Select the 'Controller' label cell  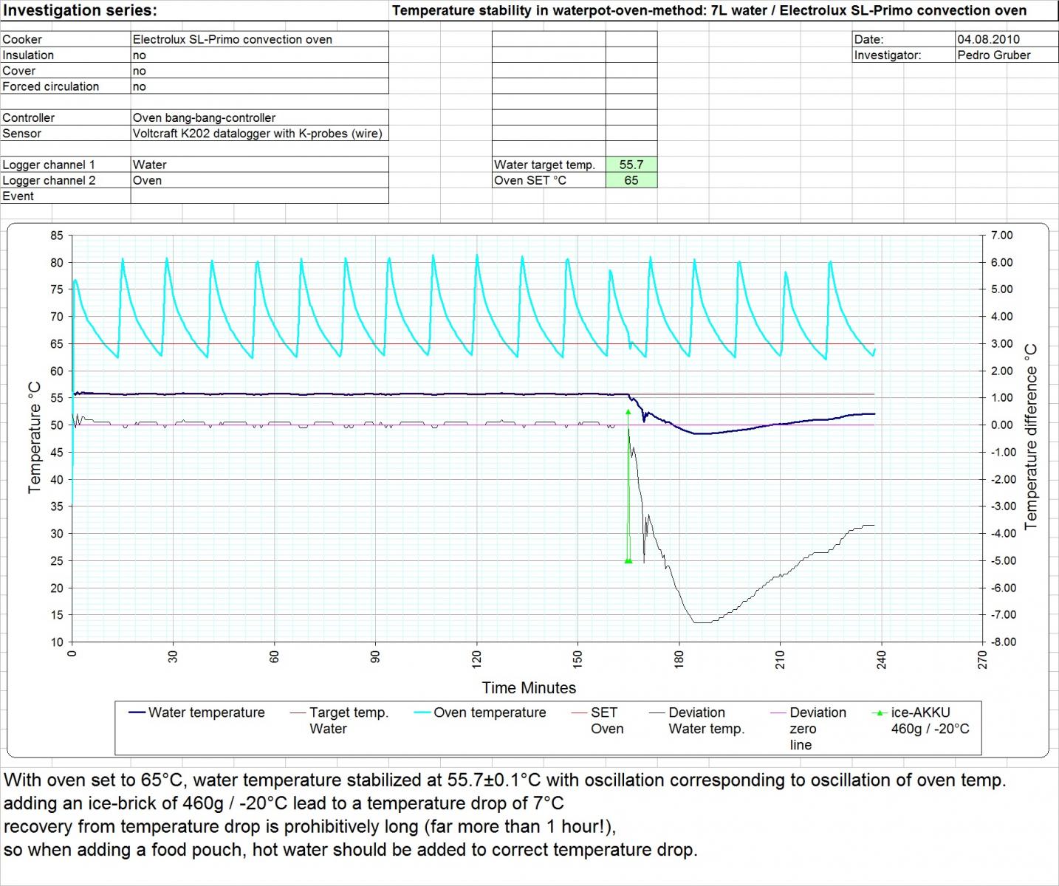pyautogui.click(x=66, y=117)
